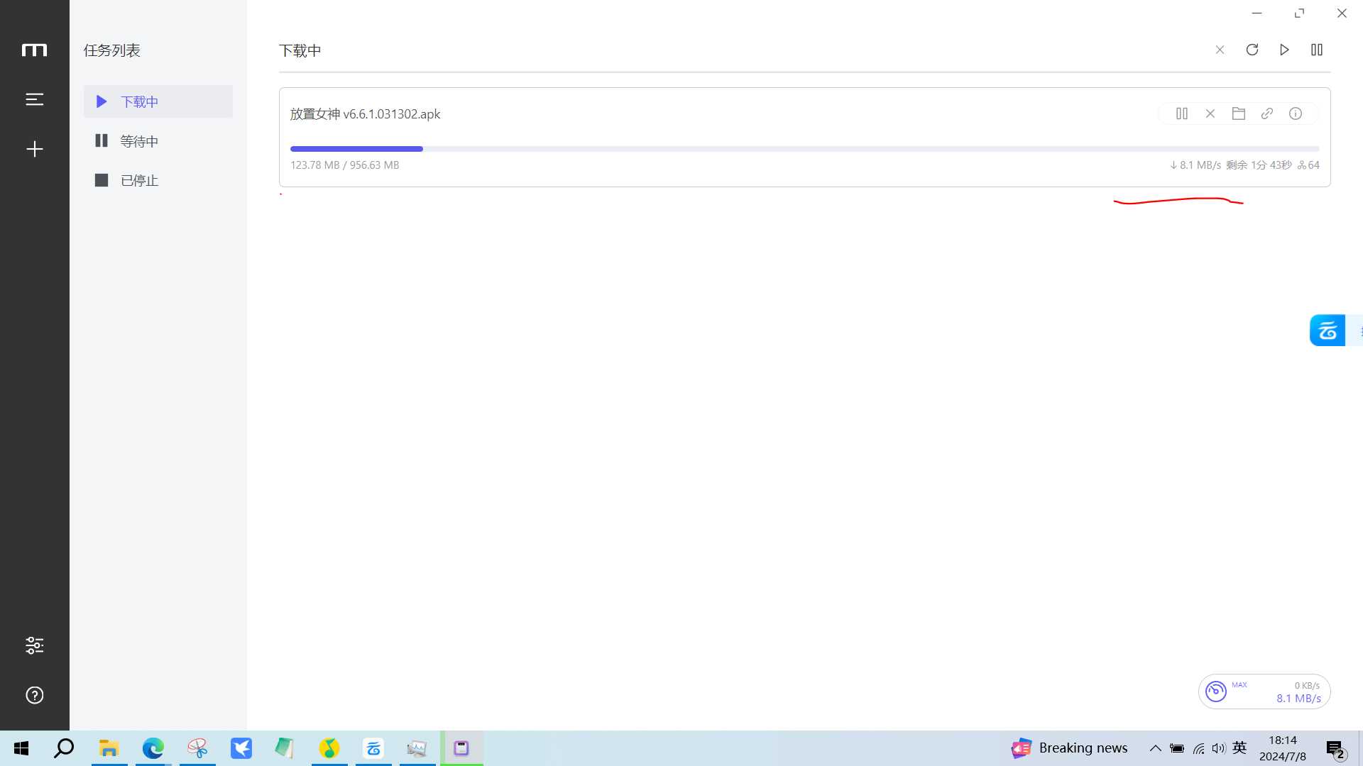The height and width of the screenshot is (766, 1363).
Task: Click the 8.1 MB/s speed in speedometer
Action: (1298, 699)
